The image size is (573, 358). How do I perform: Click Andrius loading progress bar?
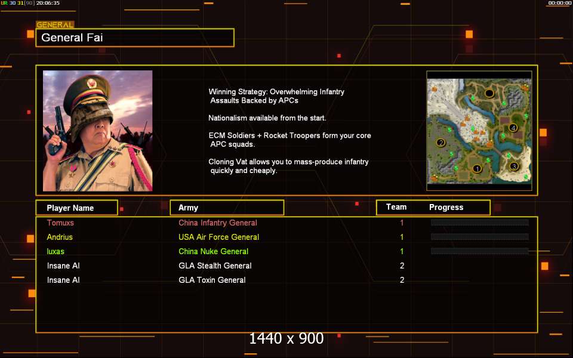479,236
